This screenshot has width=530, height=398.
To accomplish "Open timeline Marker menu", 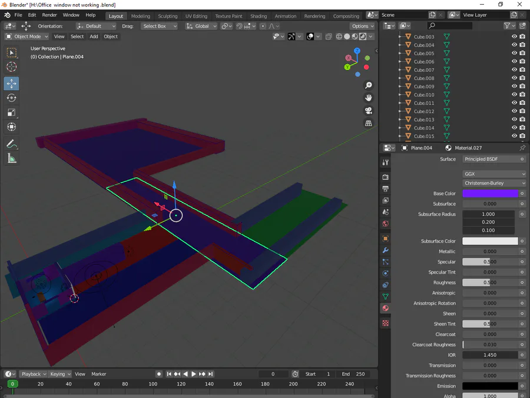I will 99,374.
